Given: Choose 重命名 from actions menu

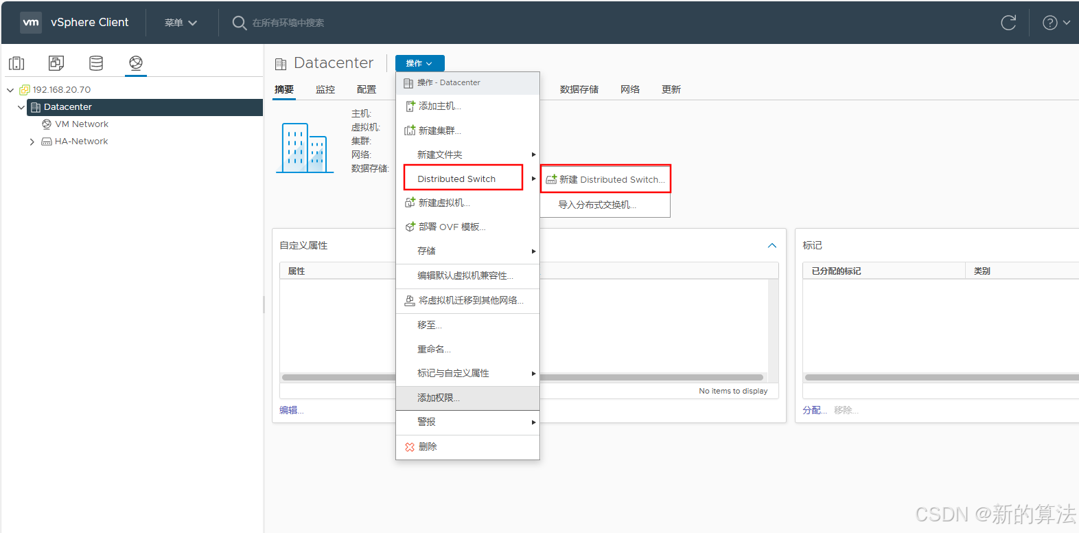Looking at the screenshot, I should [x=467, y=349].
